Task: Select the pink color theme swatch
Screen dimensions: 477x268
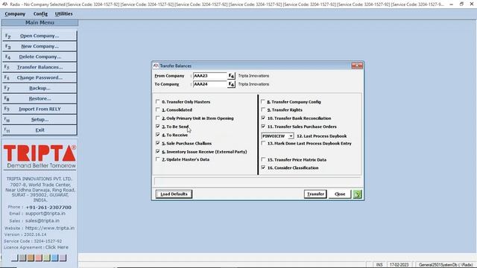Action: (39, 258)
